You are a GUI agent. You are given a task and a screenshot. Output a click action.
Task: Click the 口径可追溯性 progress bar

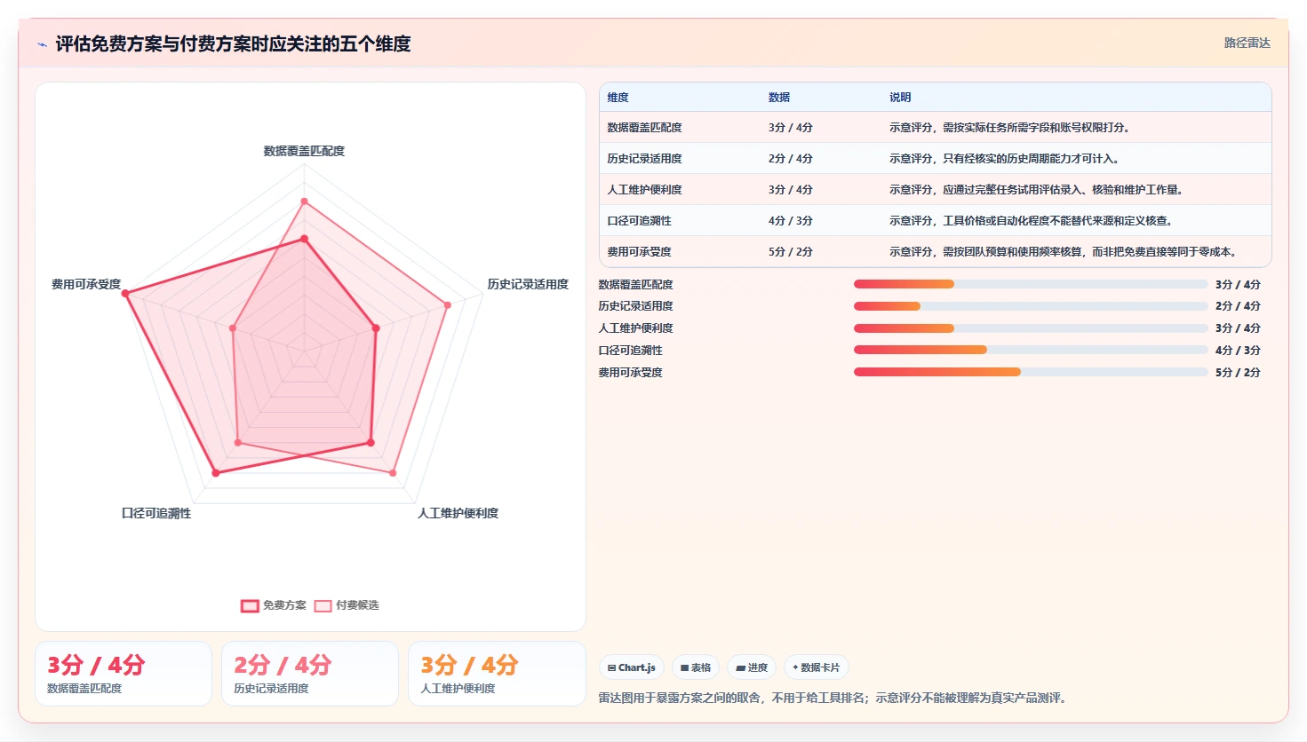point(1031,350)
